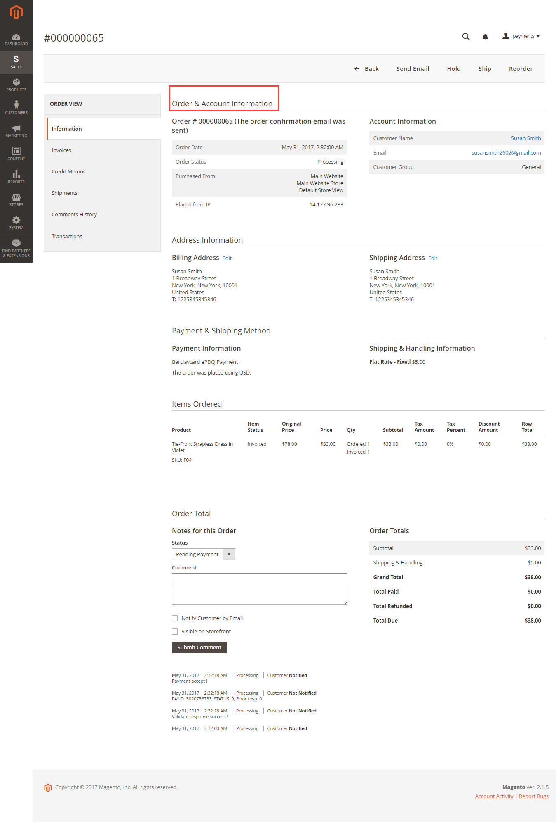Switch to the Invoices tab
This screenshot has width=556, height=822.
(61, 150)
